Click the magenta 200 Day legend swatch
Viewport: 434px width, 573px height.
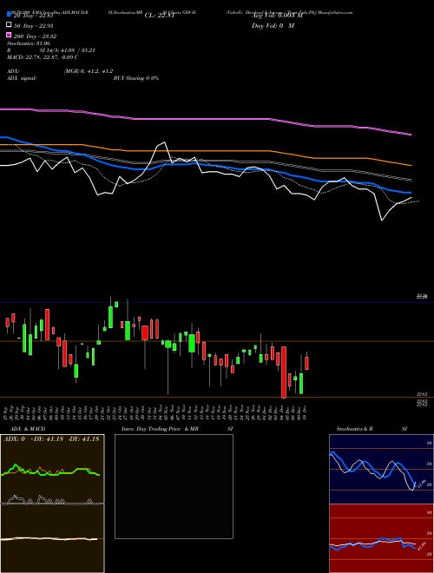(x=9, y=36)
